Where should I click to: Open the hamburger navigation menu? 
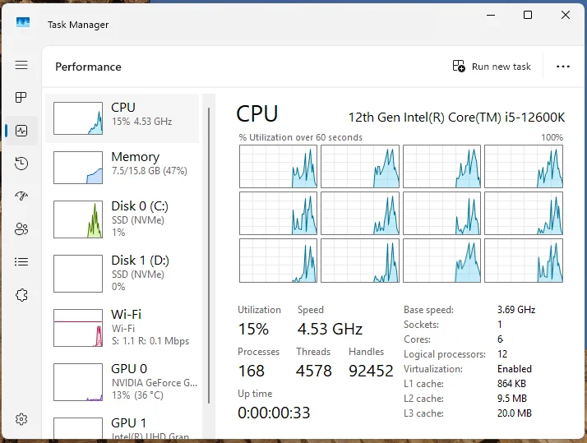click(x=21, y=65)
